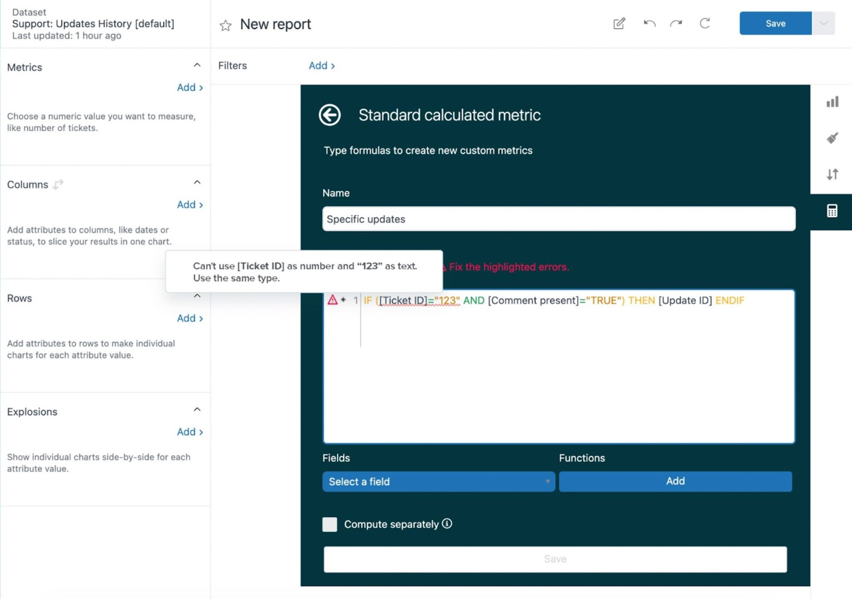Click the redo arrow icon
This screenshot has height=599, width=852.
(676, 24)
